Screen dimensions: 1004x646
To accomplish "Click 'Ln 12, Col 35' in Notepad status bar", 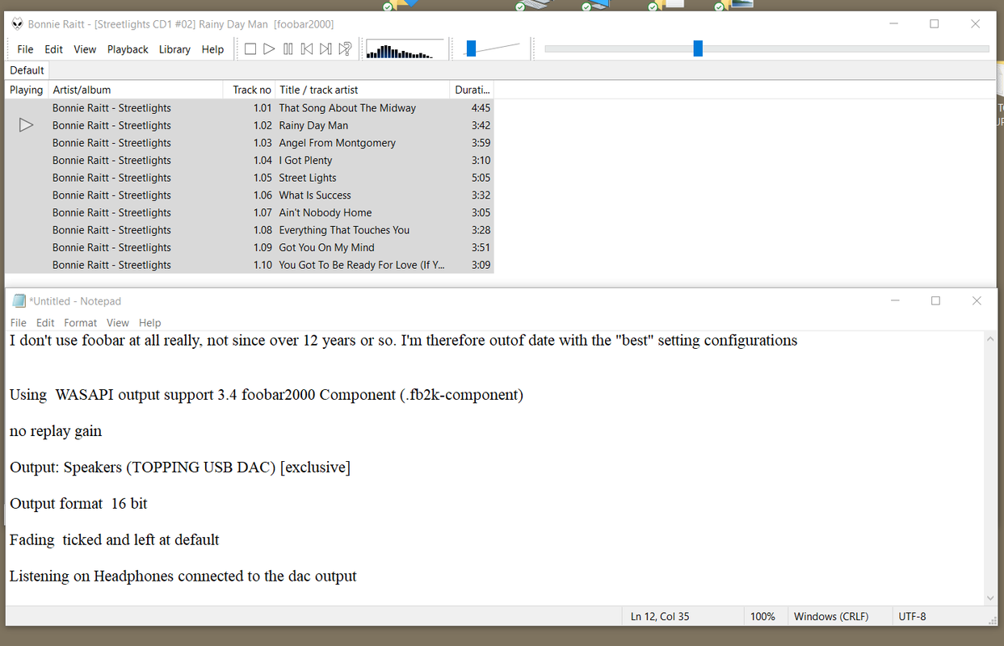I will [660, 616].
